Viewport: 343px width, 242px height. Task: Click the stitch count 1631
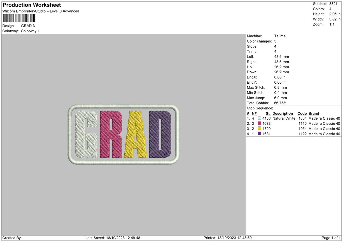[x=266, y=134]
